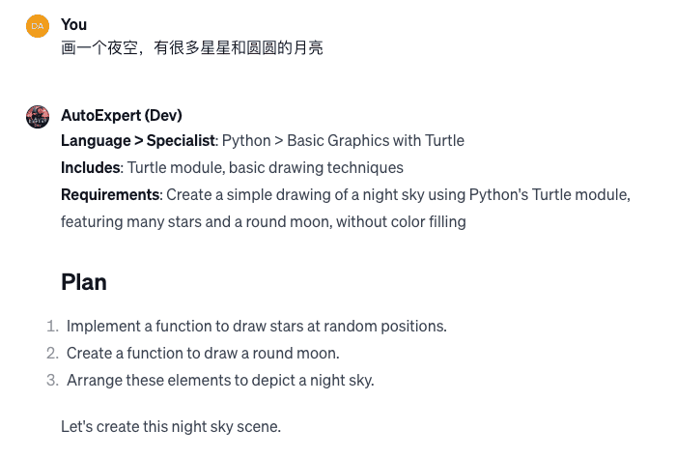Click the list number "3." in the plan
This screenshot has width=676, height=459.
point(52,380)
